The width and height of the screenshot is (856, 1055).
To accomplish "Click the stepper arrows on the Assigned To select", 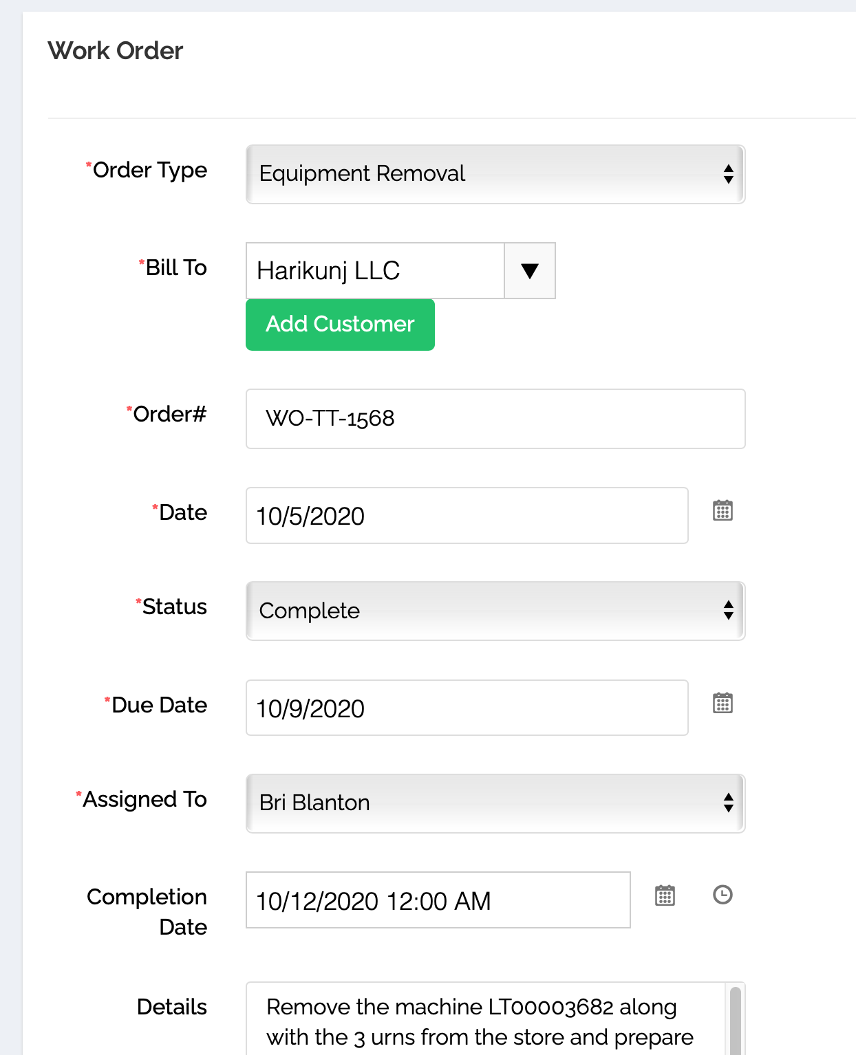I will 729,803.
